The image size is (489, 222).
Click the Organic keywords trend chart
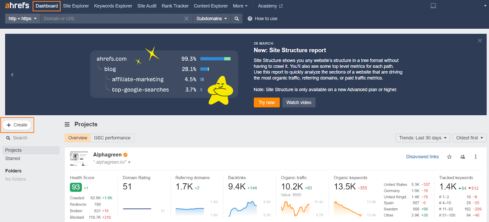pos(348,209)
